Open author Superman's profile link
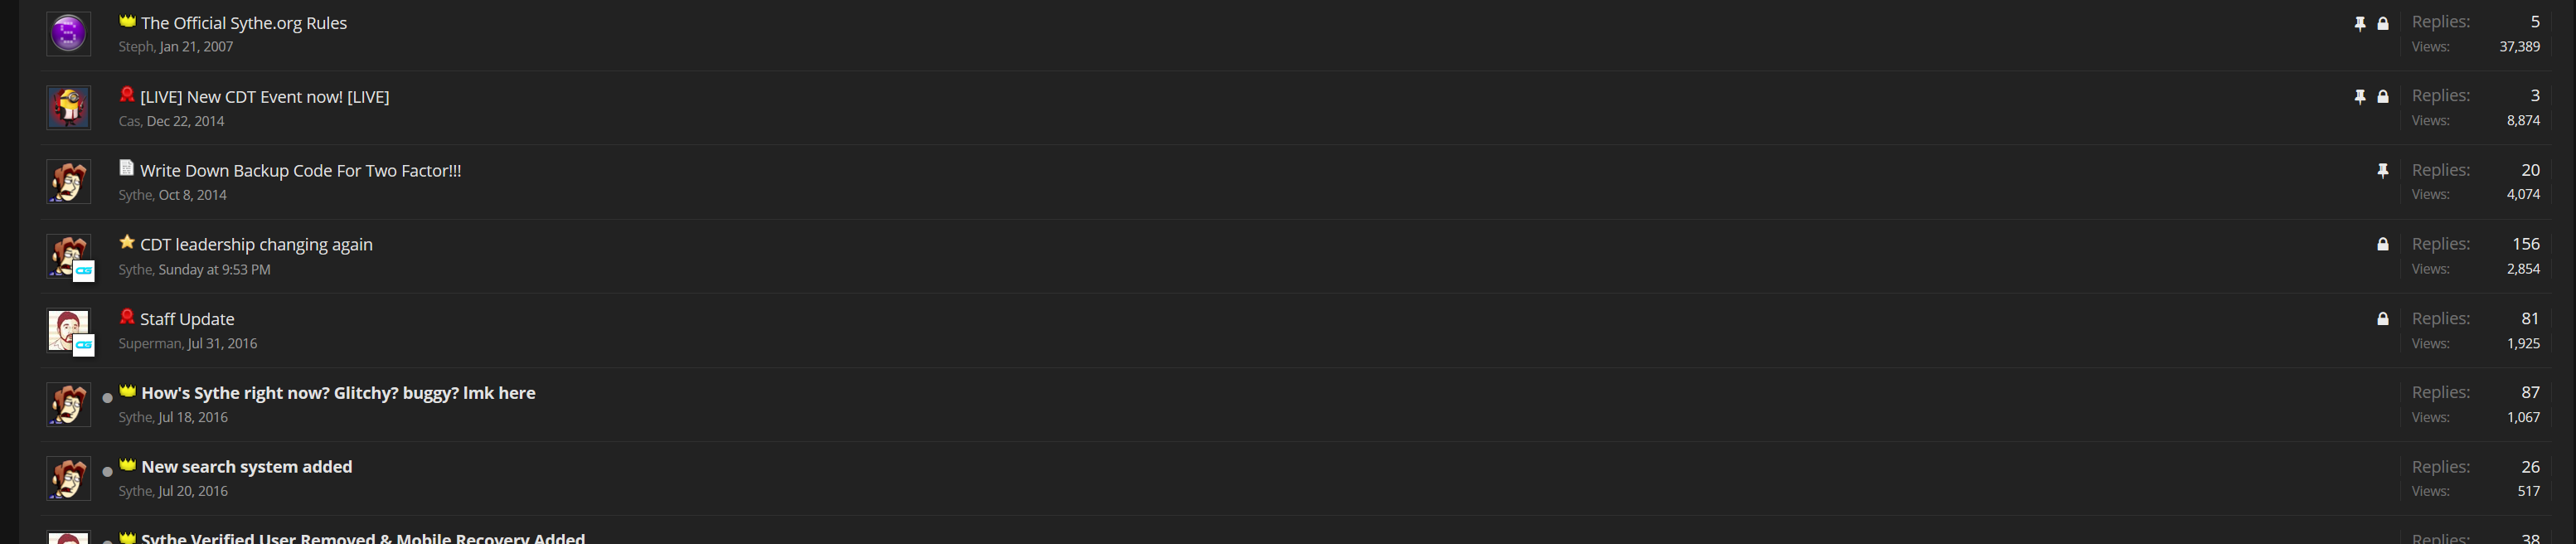 150,344
